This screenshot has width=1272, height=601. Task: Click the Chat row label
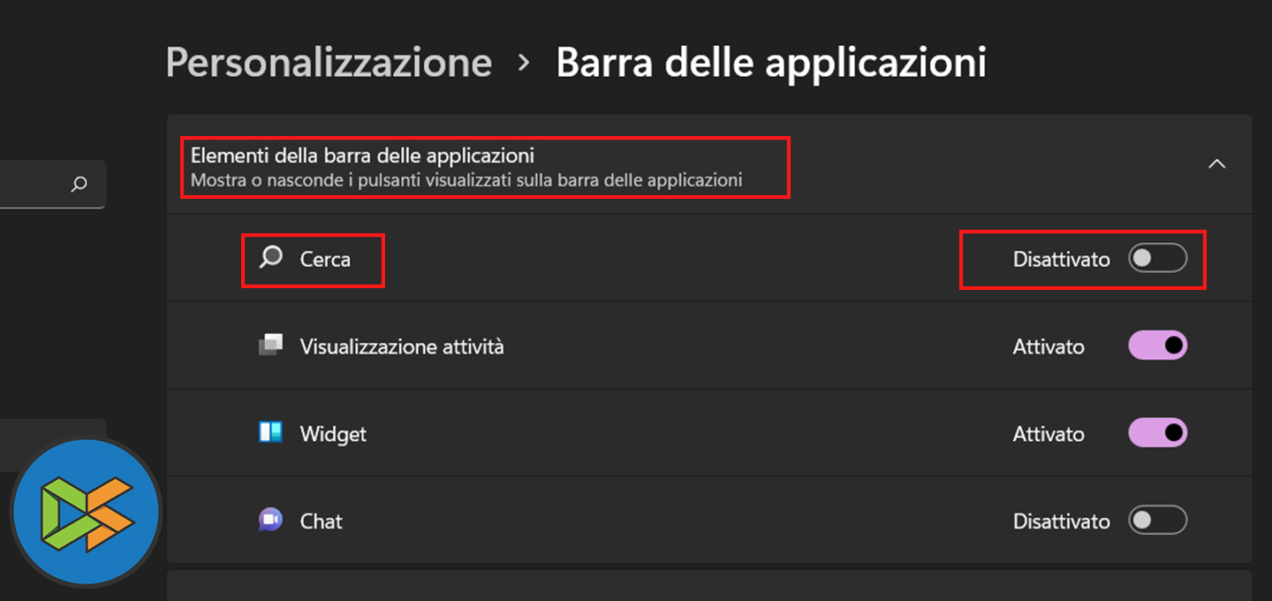(321, 521)
